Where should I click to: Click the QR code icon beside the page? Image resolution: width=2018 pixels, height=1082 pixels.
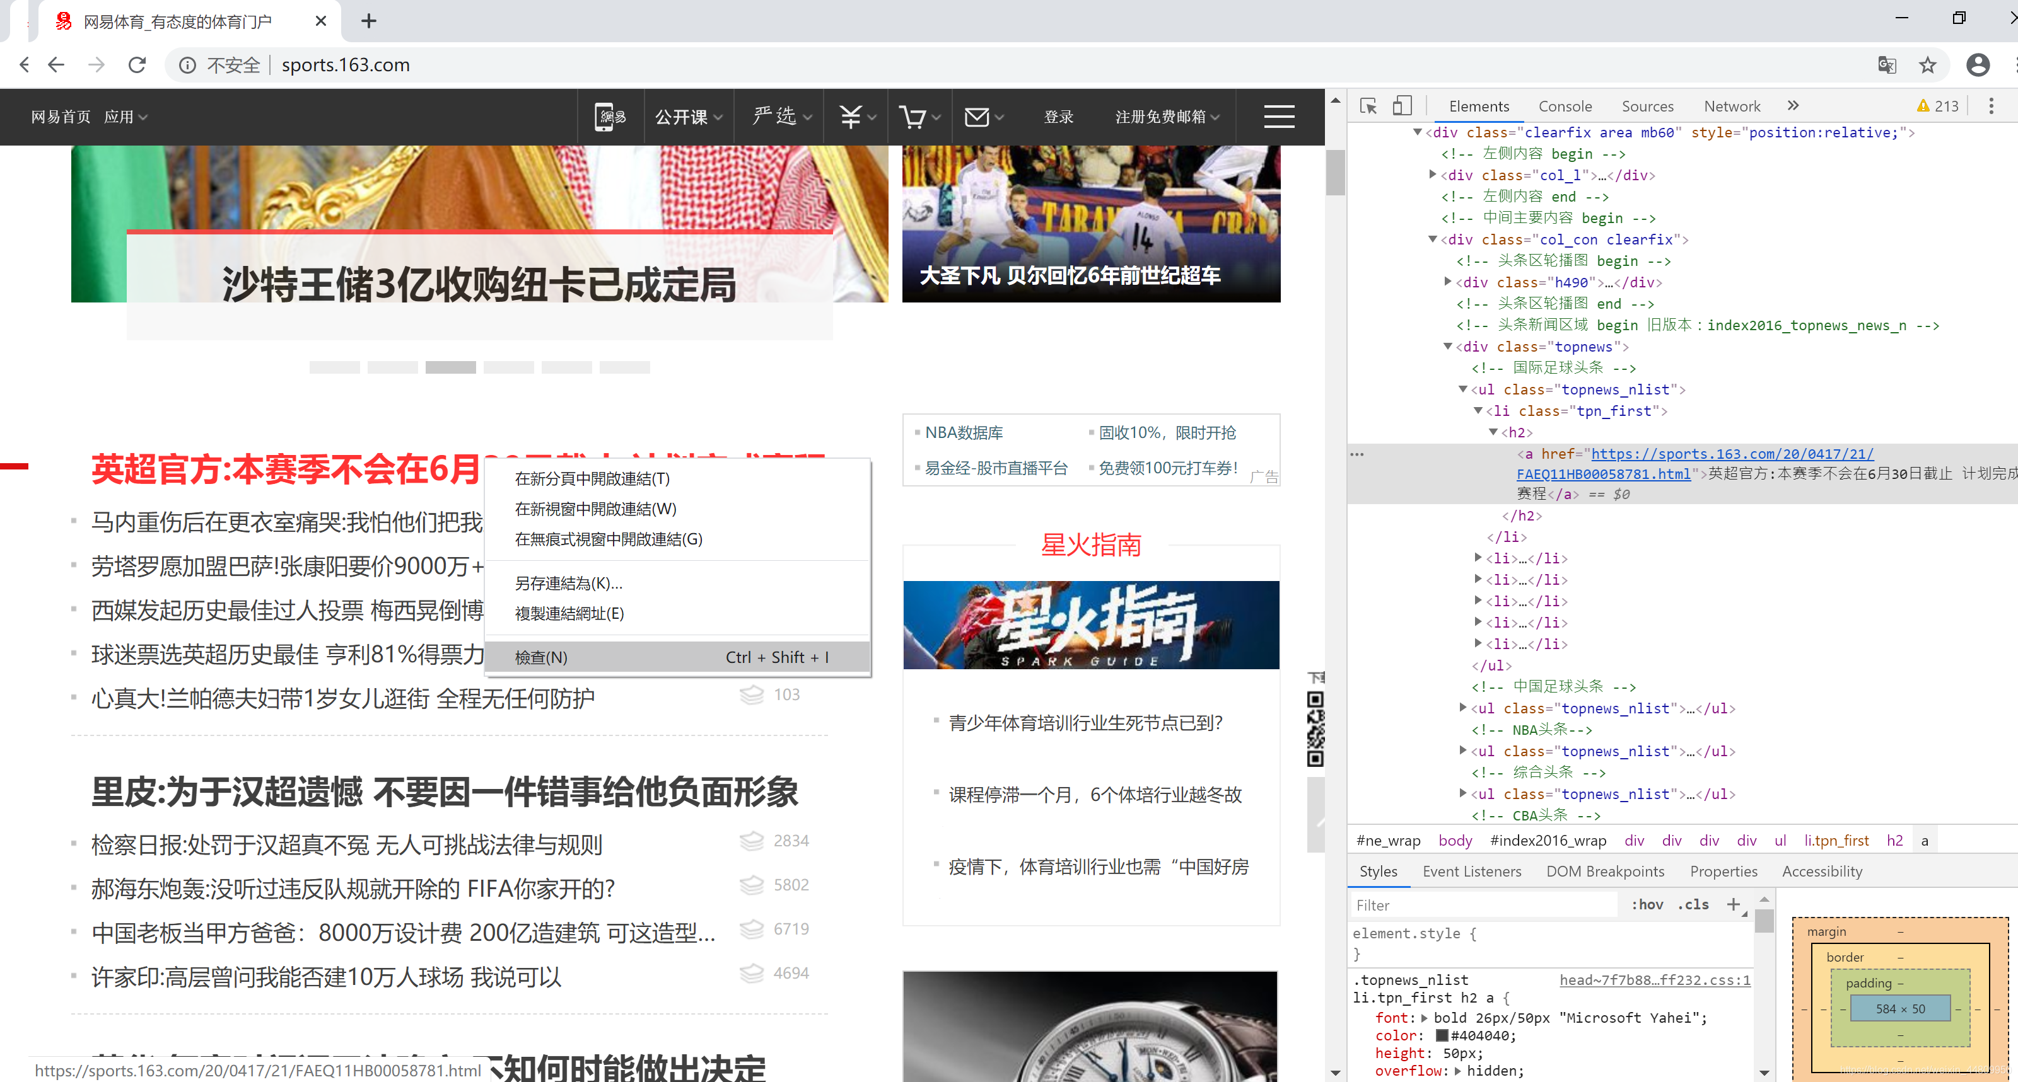[x=1315, y=728]
